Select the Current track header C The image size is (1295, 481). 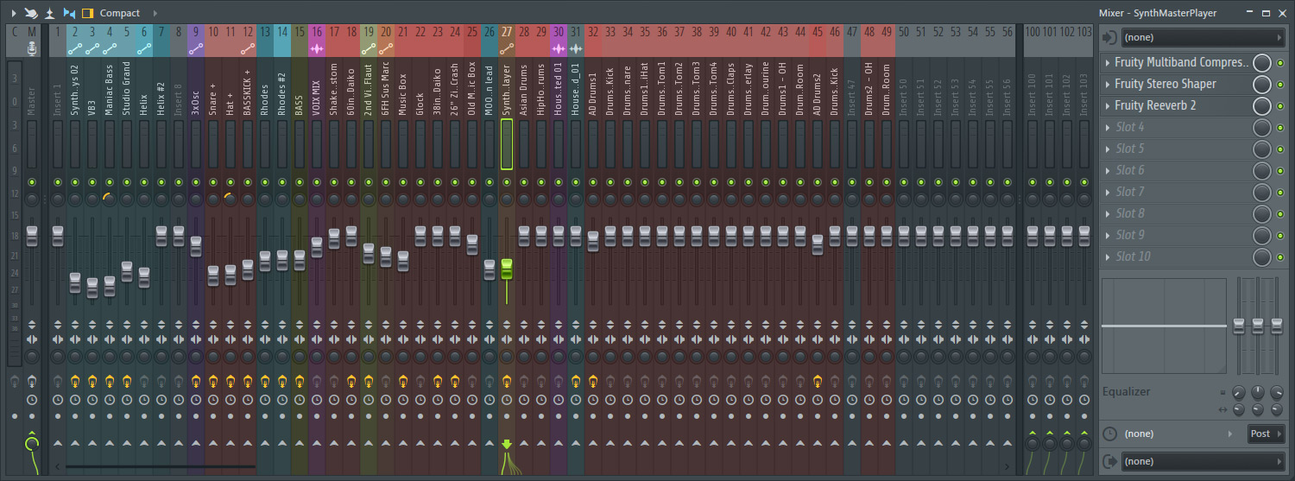click(15, 32)
